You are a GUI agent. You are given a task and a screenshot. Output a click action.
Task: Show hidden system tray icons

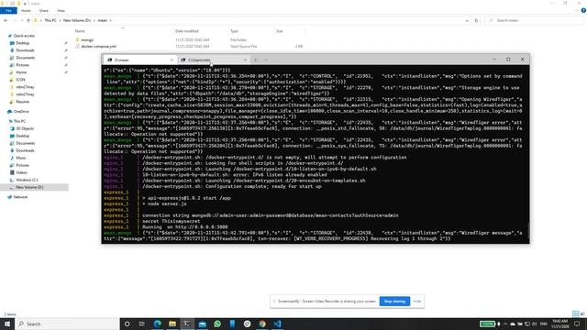(505, 324)
